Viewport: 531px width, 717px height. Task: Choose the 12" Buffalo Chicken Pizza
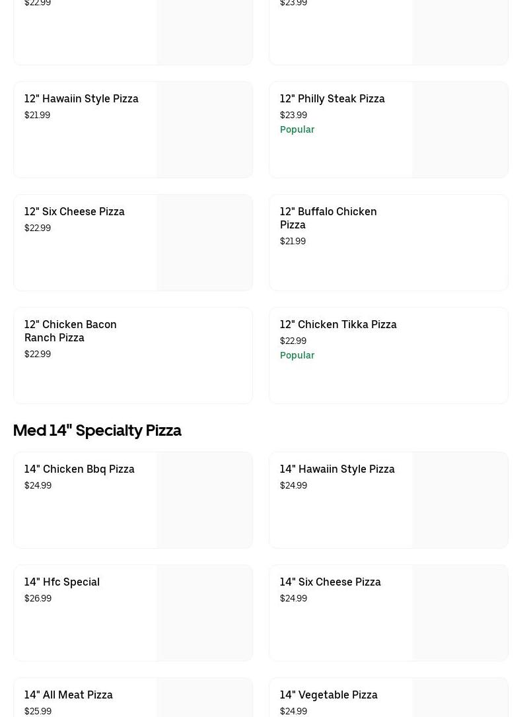point(328,218)
